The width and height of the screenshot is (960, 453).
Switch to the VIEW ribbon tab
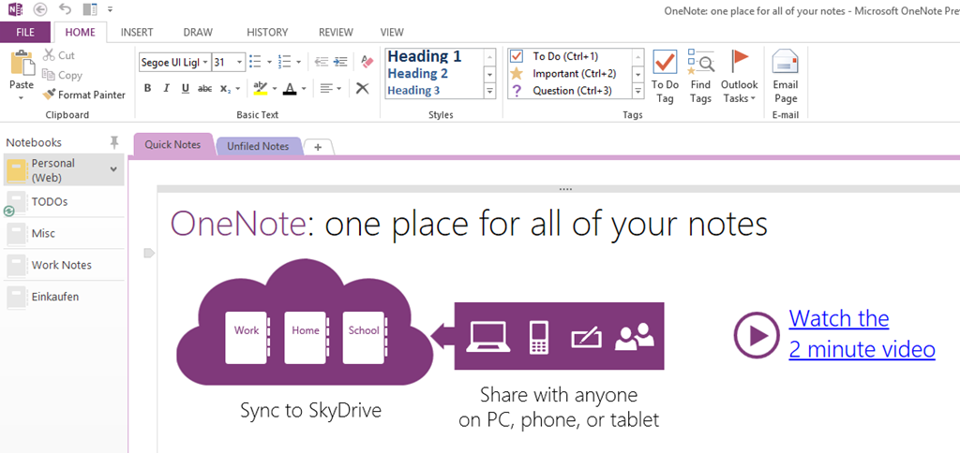pos(392,33)
